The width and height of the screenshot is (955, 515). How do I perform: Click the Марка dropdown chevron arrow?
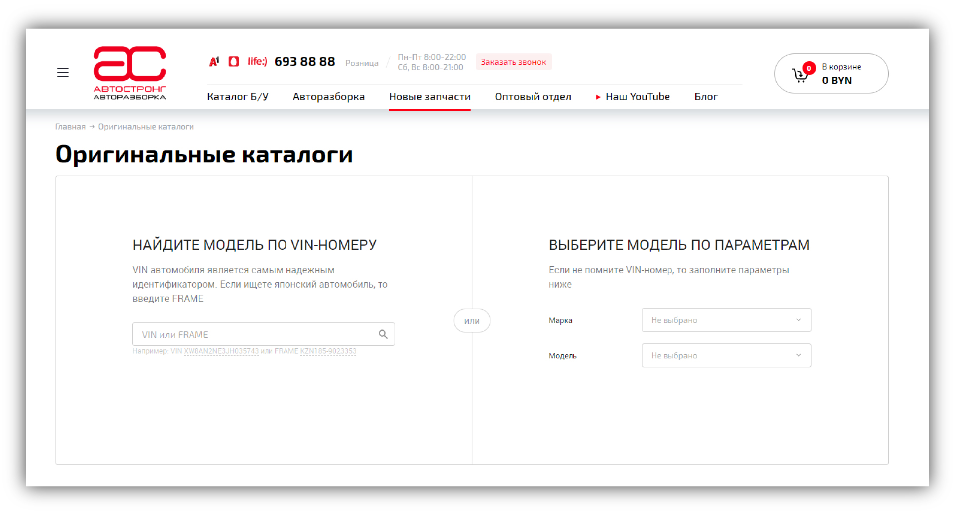tap(798, 320)
